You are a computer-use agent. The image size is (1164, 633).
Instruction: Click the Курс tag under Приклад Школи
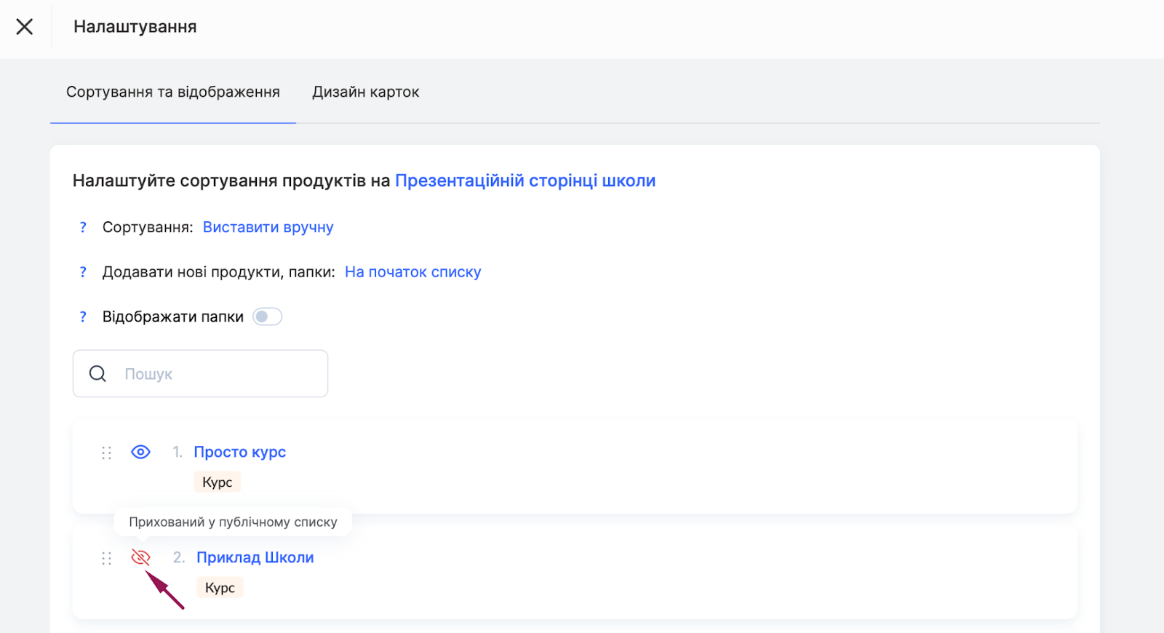220,588
